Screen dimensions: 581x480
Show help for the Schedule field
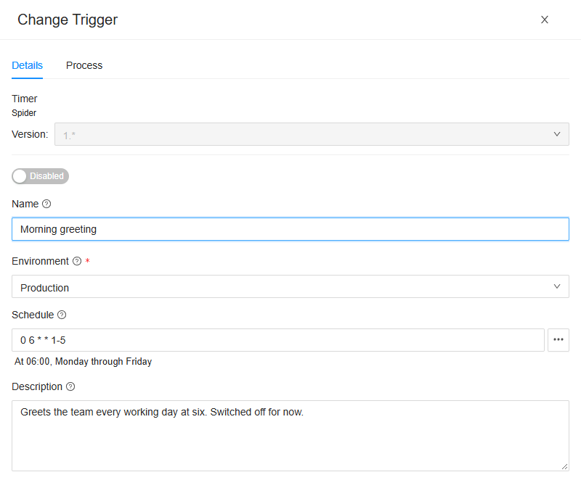click(62, 315)
